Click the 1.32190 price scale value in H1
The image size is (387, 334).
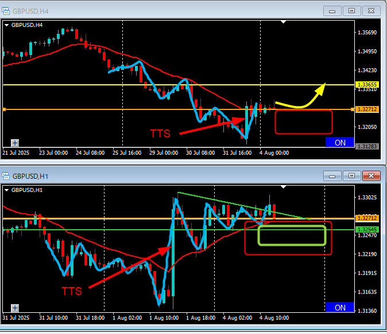[367, 254]
